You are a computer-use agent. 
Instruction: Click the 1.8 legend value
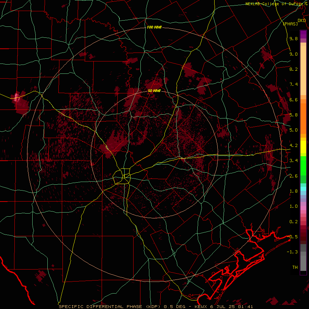pyautogui.click(x=294, y=191)
